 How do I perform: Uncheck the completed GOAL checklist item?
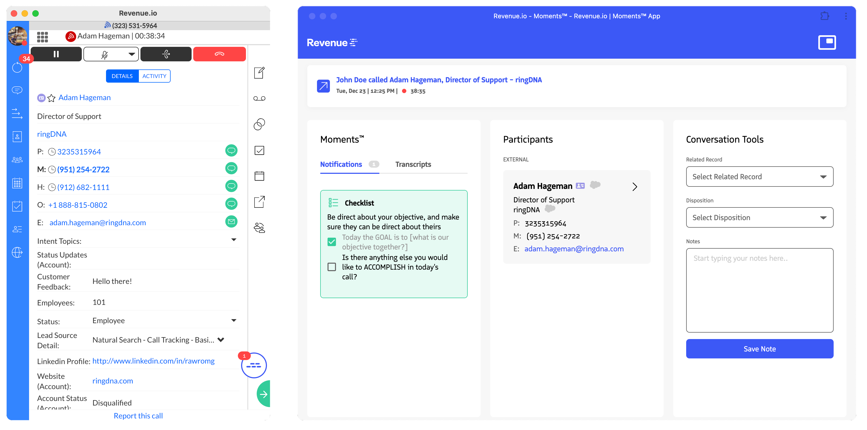coord(332,242)
